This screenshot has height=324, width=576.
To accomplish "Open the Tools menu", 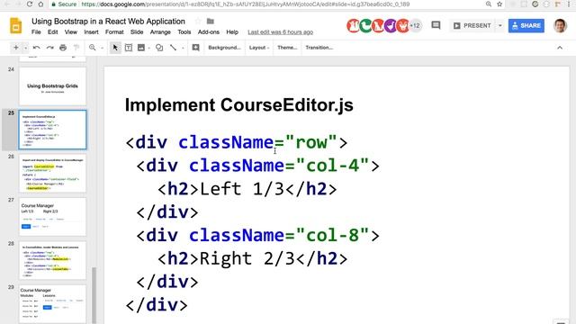I will pyautogui.click(x=184, y=32).
